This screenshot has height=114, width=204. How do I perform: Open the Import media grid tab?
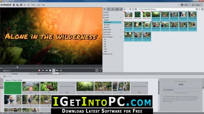point(104,9)
